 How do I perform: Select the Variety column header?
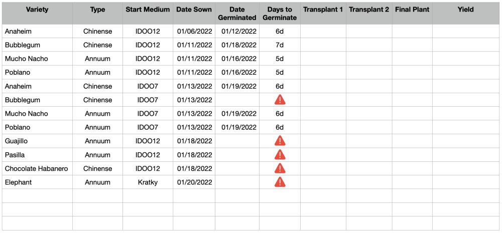pyautogui.click(x=37, y=14)
